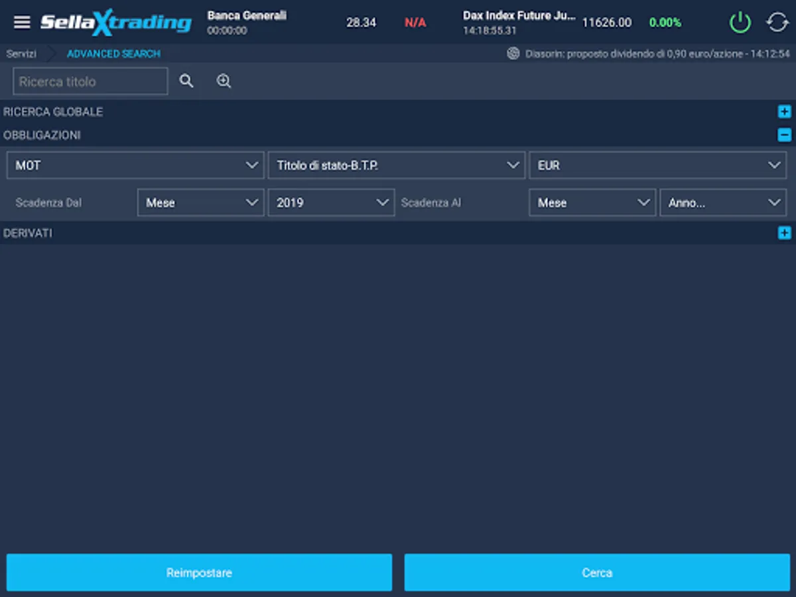Screen dimensions: 796x597
Task: Click the Diasorin dividend news headline
Action: [657, 54]
